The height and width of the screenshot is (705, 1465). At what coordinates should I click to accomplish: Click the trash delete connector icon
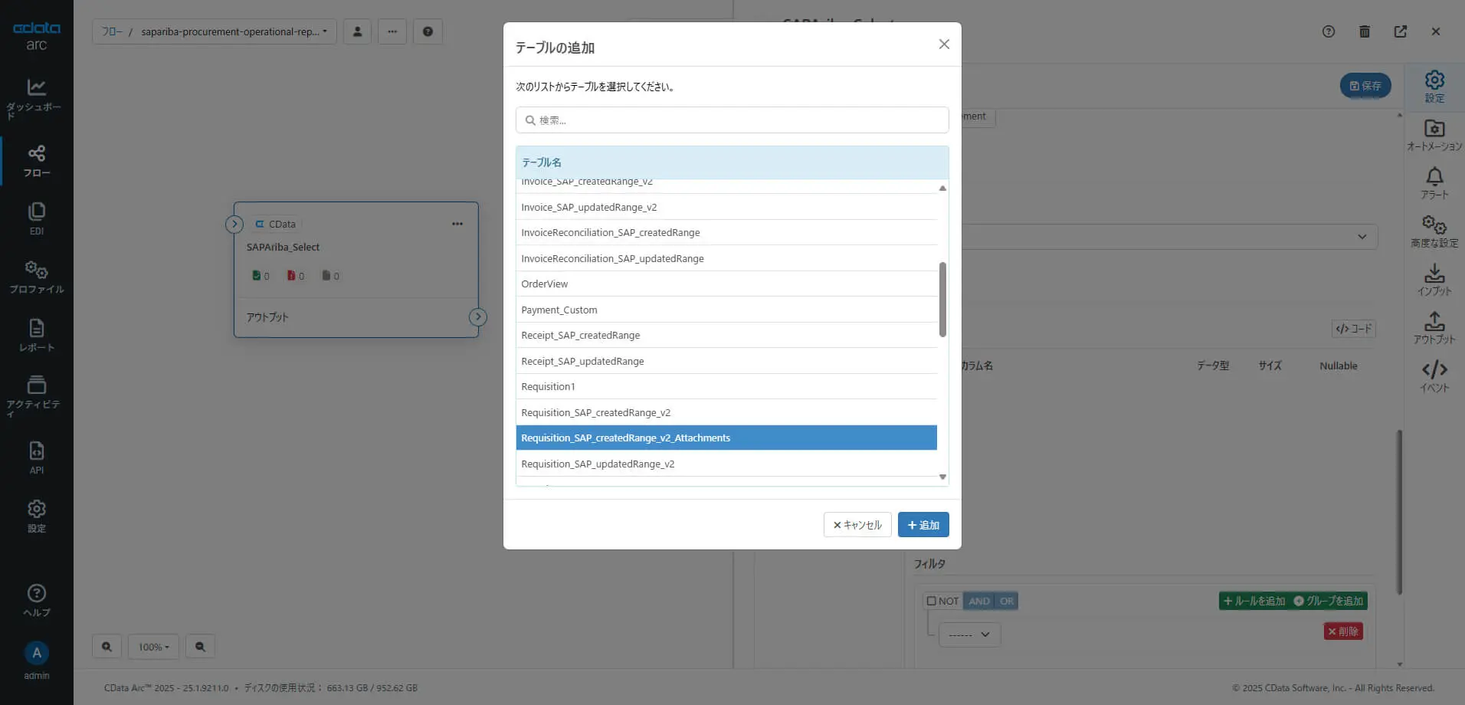(1364, 31)
